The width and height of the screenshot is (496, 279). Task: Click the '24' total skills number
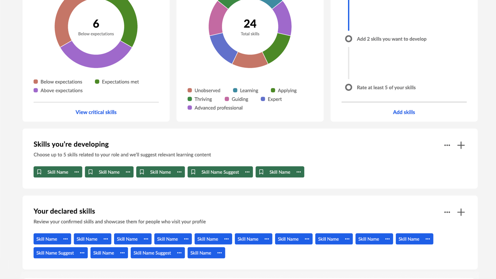250,24
